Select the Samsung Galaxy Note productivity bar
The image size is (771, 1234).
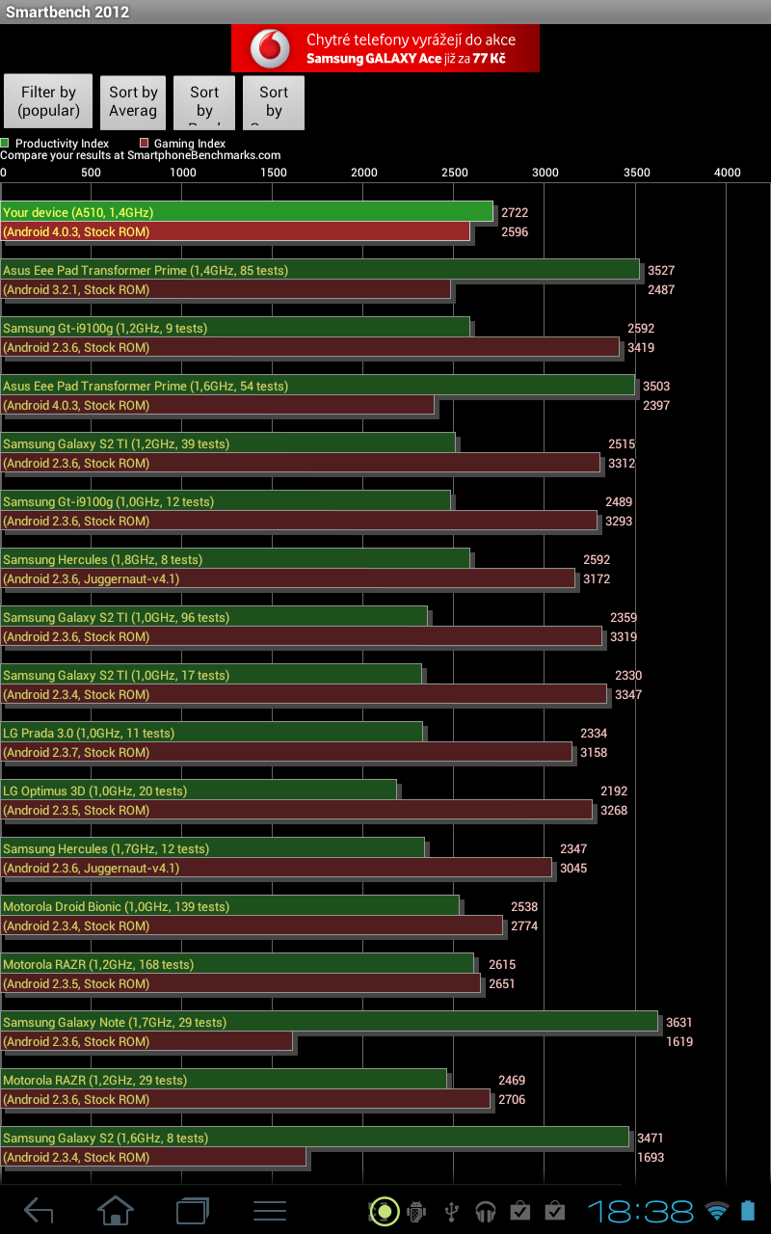(330, 1022)
